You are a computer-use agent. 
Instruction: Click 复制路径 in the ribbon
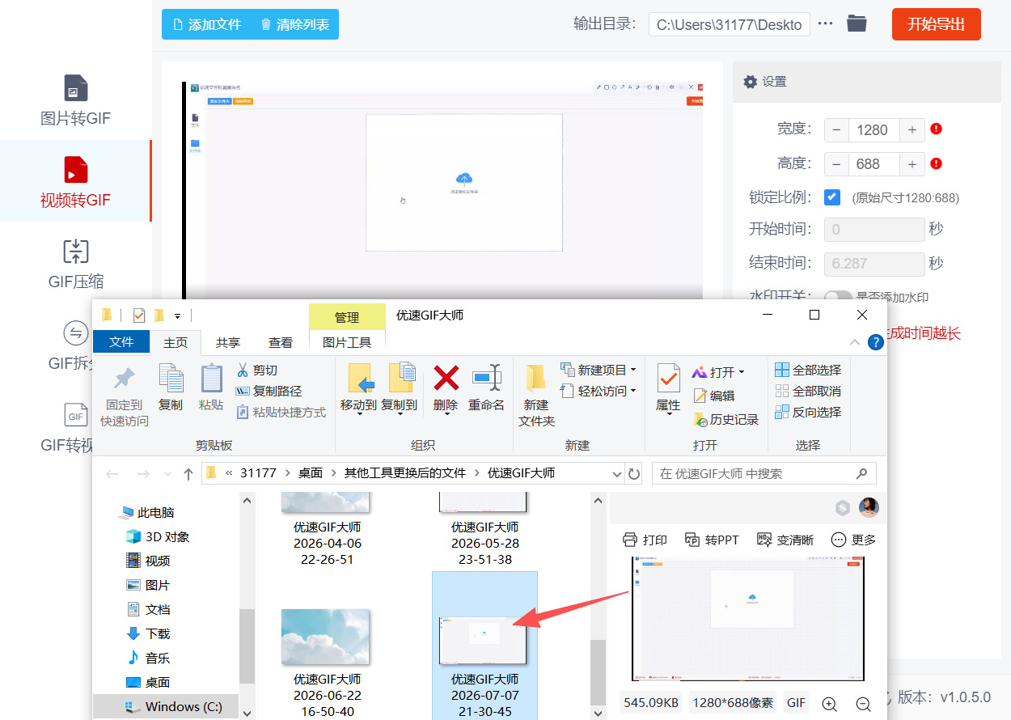[x=269, y=391]
